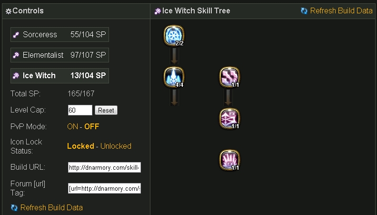Click the gear icon next to Controls

click(x=9, y=11)
